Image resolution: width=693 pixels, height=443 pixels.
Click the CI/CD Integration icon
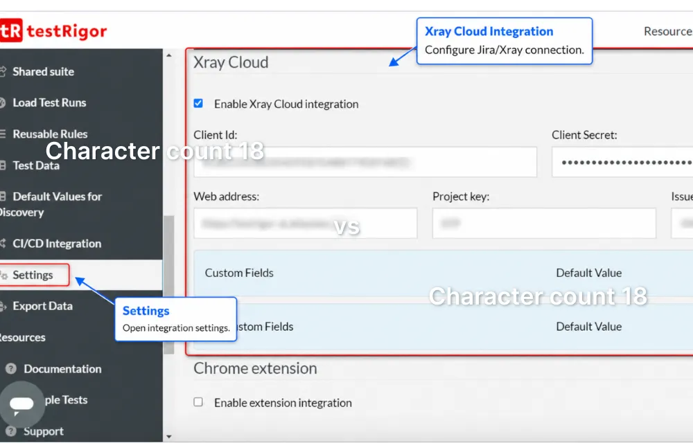3,244
